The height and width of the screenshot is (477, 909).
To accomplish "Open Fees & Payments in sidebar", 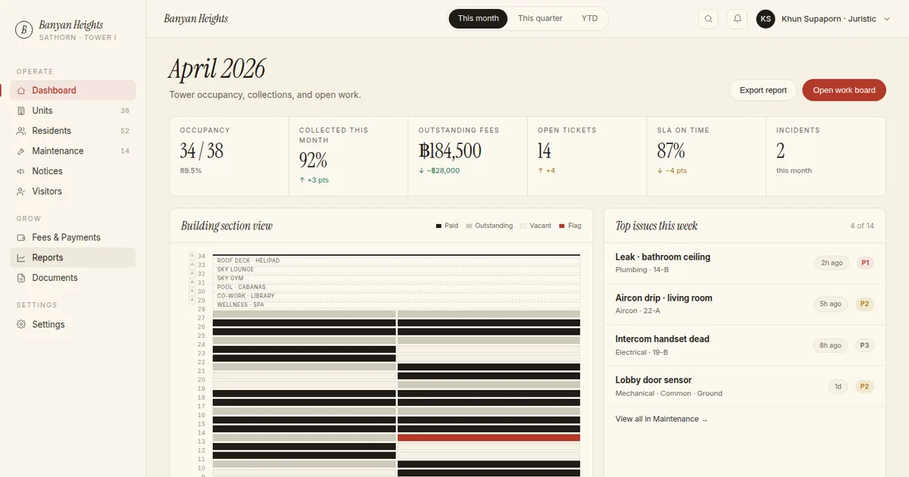I will click(73, 238).
